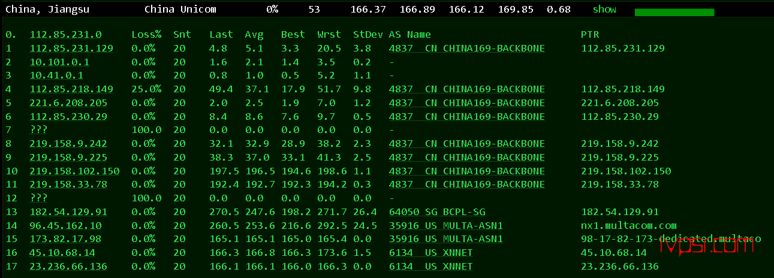Open hop 11 AS 4837 CHINA169-BACKBONE link
Screen dimensions: 774x278
coord(467,184)
